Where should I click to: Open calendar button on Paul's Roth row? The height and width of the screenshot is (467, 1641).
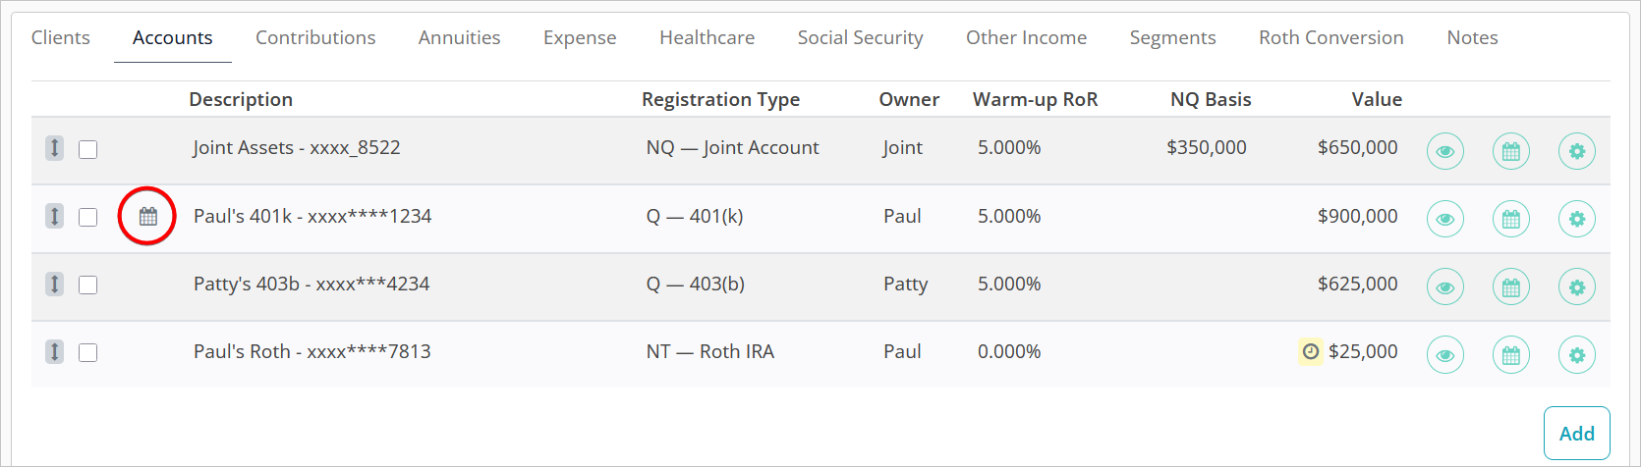1510,354
